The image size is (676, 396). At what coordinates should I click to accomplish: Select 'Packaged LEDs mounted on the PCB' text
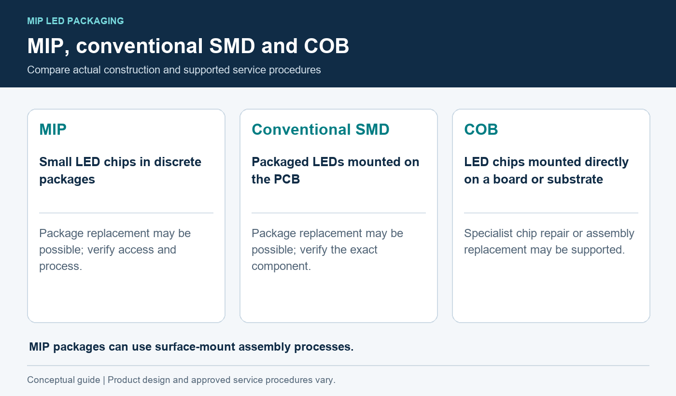335,170
